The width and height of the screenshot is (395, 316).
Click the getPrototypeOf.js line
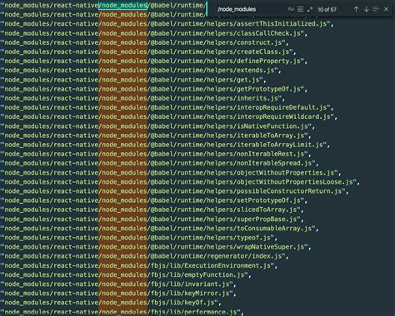pos(154,89)
